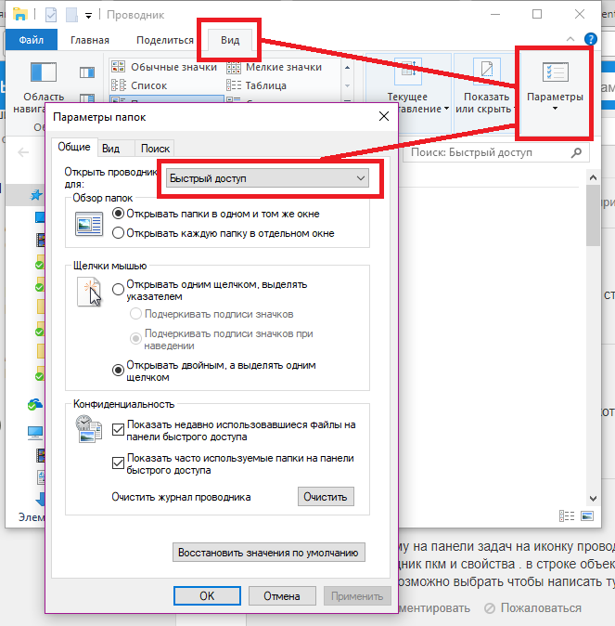Click the Explorer vertical scrollbar thumb
The image size is (615, 626).
point(593,215)
